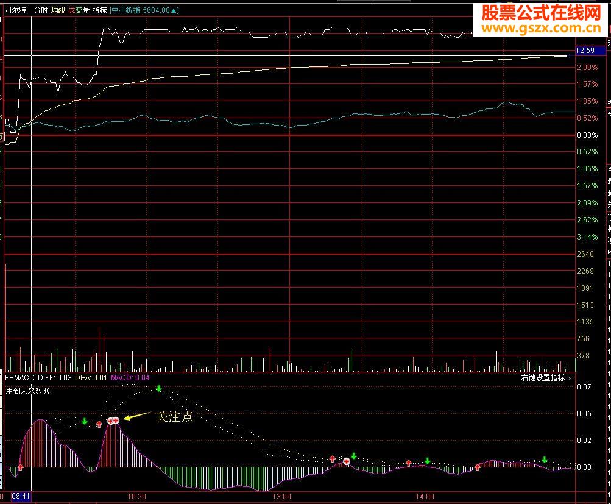
Task: Close the FSMACD indicator panel
Action: tap(570, 378)
